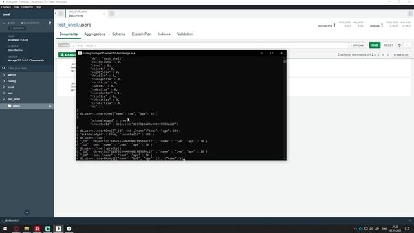Click the Add Data button
The height and width of the screenshot is (233, 414).
pos(67,54)
